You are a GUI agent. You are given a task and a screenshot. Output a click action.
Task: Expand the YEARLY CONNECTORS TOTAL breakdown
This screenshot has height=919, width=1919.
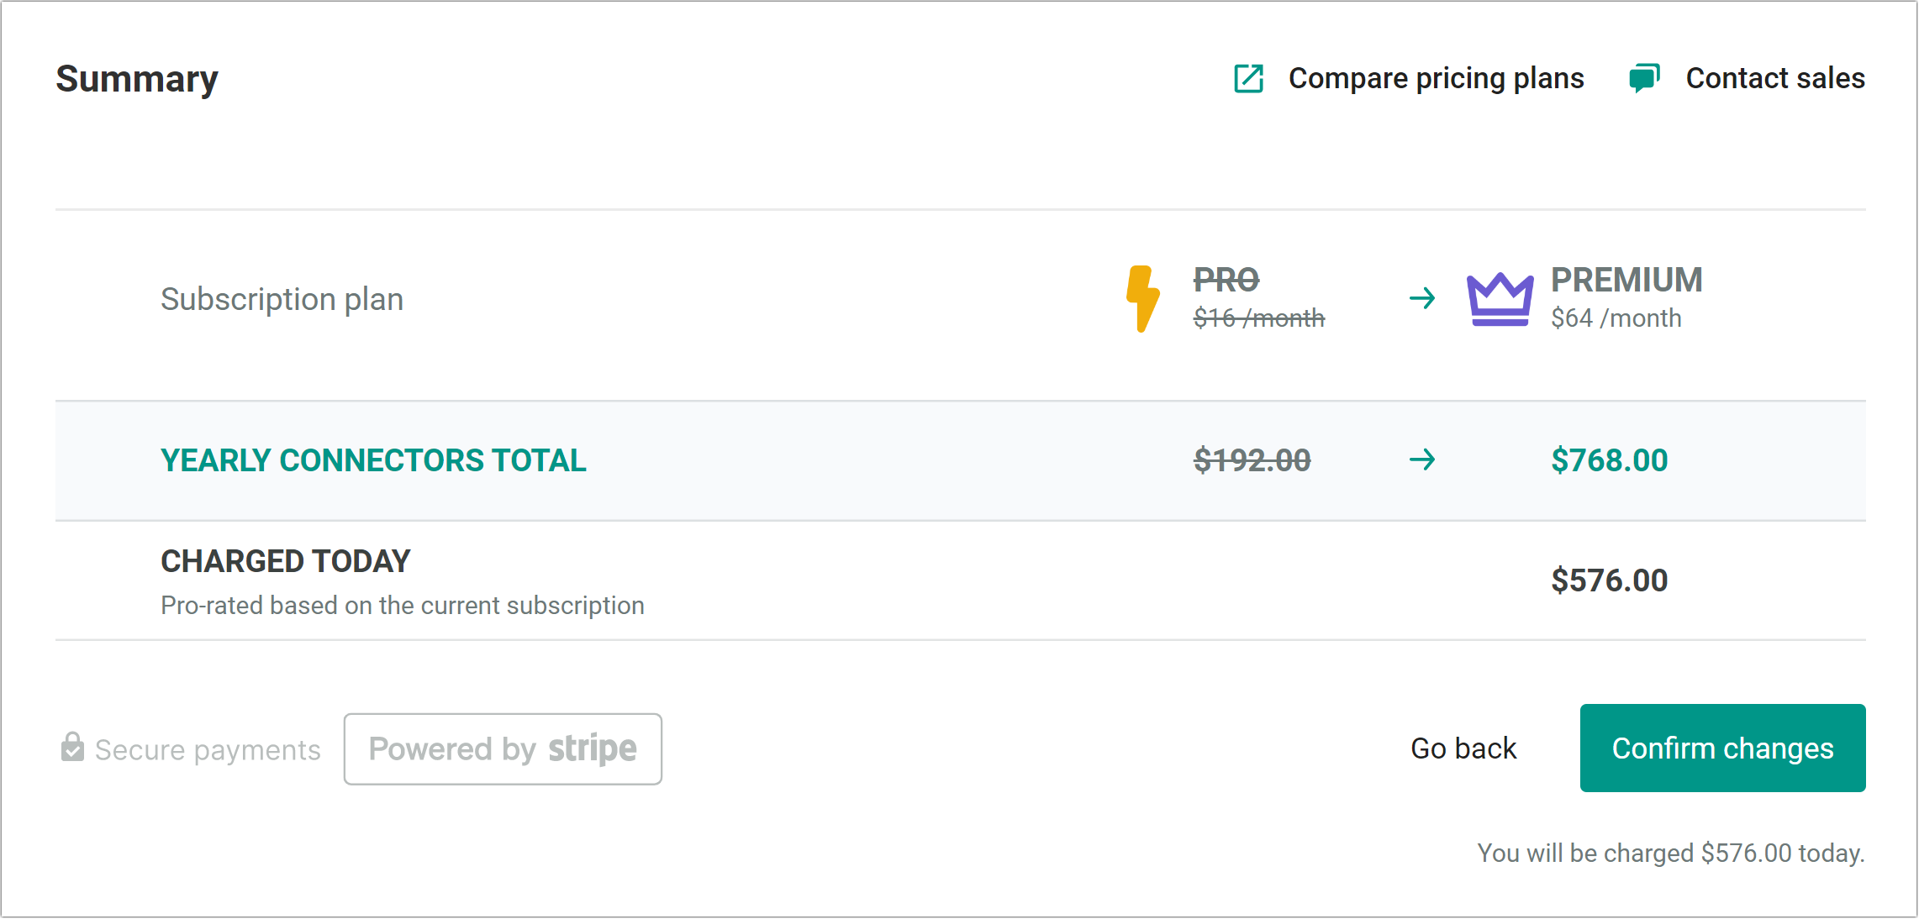[x=373, y=460]
